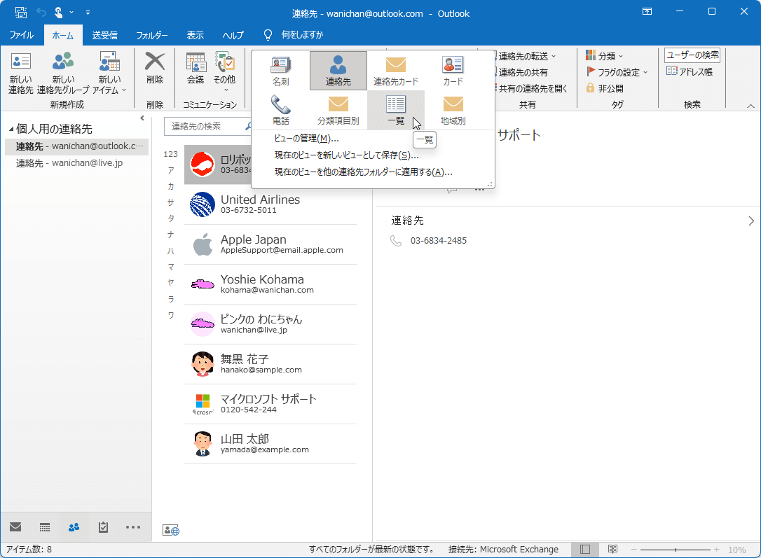The image size is (761, 558).
Task: Select the 山田 太郎 contact
Action: pos(270,444)
